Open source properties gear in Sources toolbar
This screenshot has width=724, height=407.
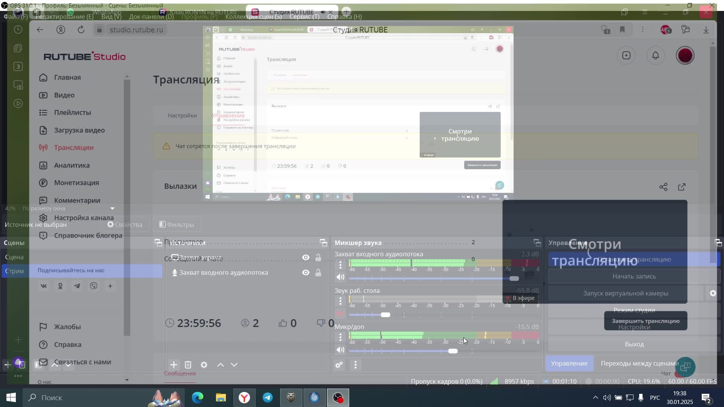click(x=204, y=365)
